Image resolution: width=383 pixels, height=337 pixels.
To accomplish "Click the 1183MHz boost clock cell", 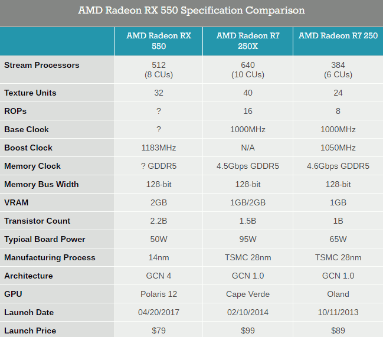I will click(x=159, y=148).
